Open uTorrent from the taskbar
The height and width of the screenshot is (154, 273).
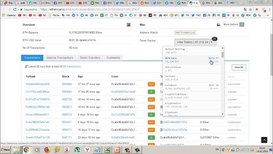pos(77,150)
